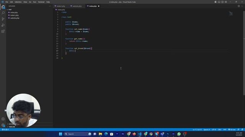Click 'class Car' code line

coord(66,17)
